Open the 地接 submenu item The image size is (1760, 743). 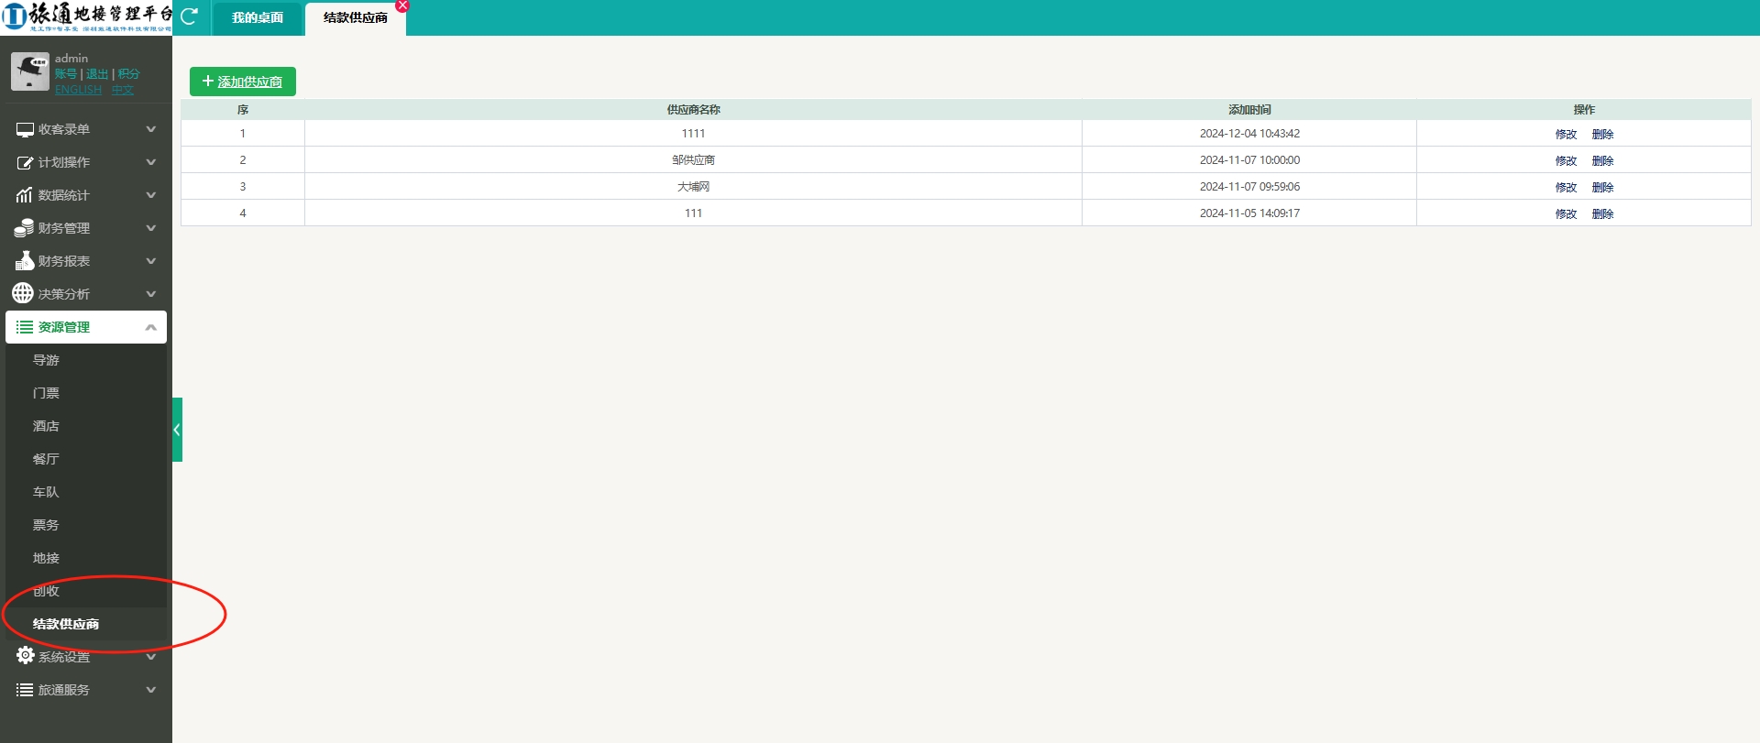tap(46, 558)
